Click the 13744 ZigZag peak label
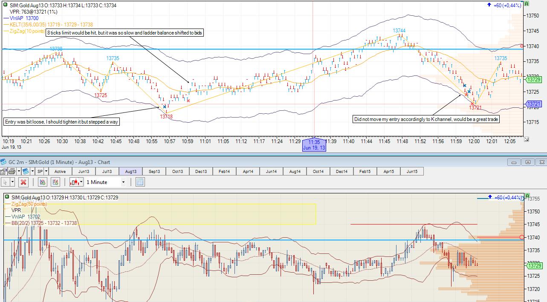Viewport: 547px width, 302px height. 399,31
